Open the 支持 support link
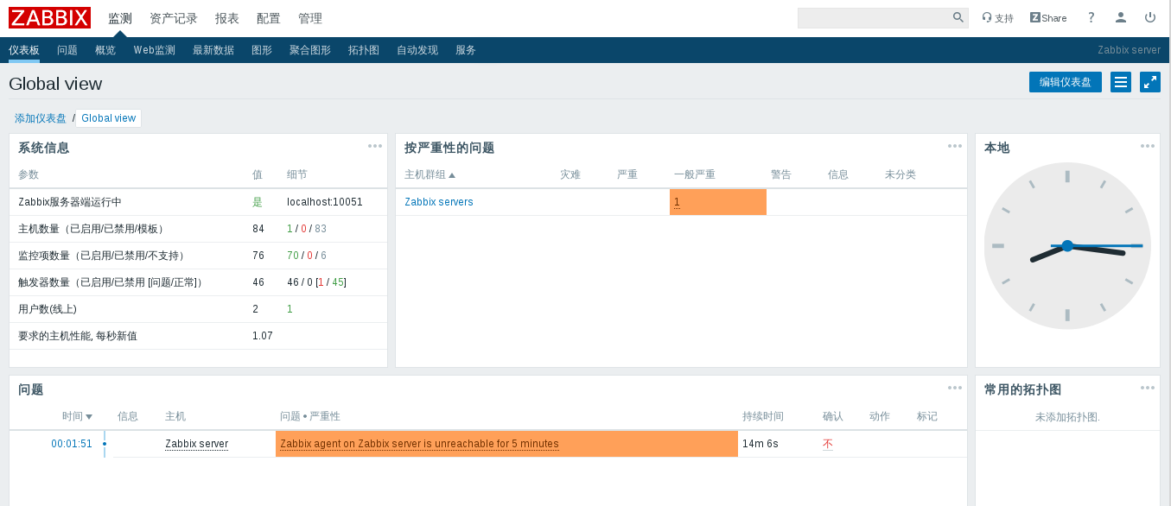The height and width of the screenshot is (506, 1171). (998, 18)
